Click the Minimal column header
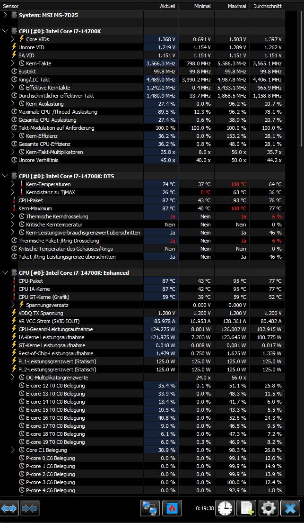This screenshot has width=304, height=523. click(x=197, y=6)
